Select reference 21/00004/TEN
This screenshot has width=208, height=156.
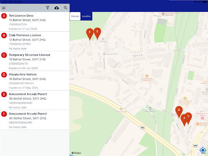click(x=18, y=24)
